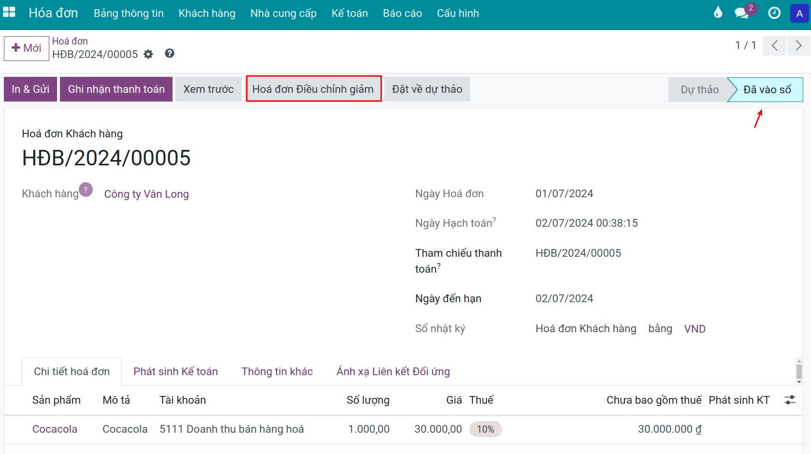Screen dimensions: 811x454
Task: Open user avatar A menu
Action: 799,14
